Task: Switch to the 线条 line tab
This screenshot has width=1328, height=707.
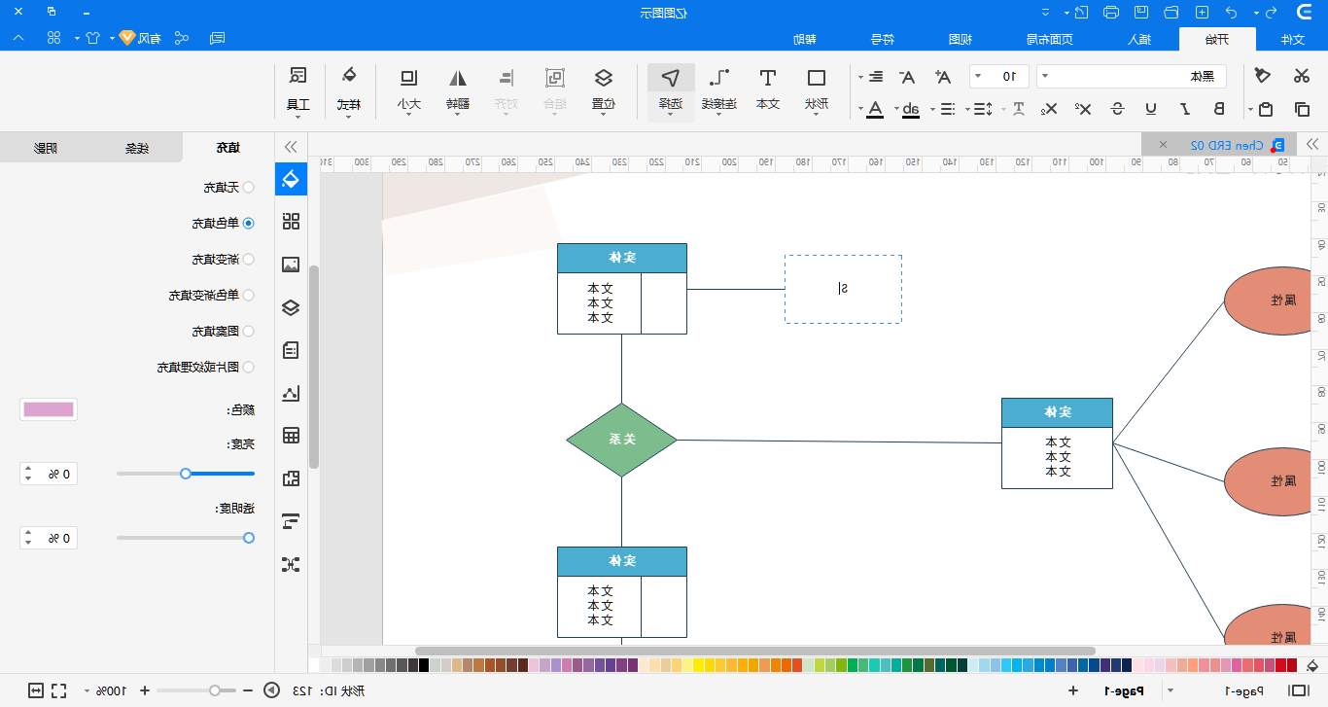Action: coord(136,148)
